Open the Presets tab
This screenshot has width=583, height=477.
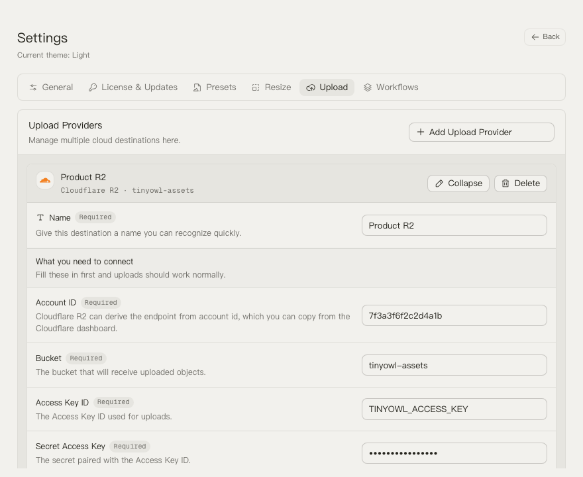click(x=215, y=87)
